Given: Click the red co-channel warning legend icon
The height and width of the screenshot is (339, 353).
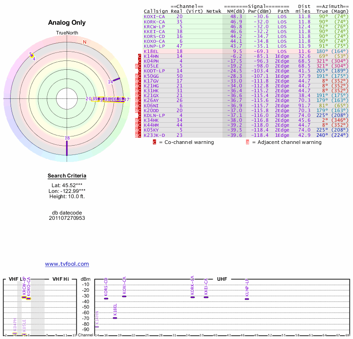Looking at the screenshot, I should pyautogui.click(x=154, y=142).
